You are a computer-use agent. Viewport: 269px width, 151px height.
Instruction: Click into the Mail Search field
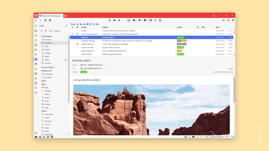pos(88,20)
